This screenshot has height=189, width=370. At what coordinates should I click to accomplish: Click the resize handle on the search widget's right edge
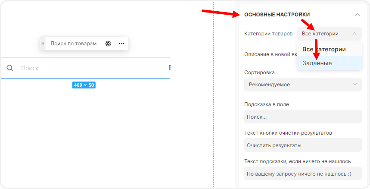click(x=170, y=68)
